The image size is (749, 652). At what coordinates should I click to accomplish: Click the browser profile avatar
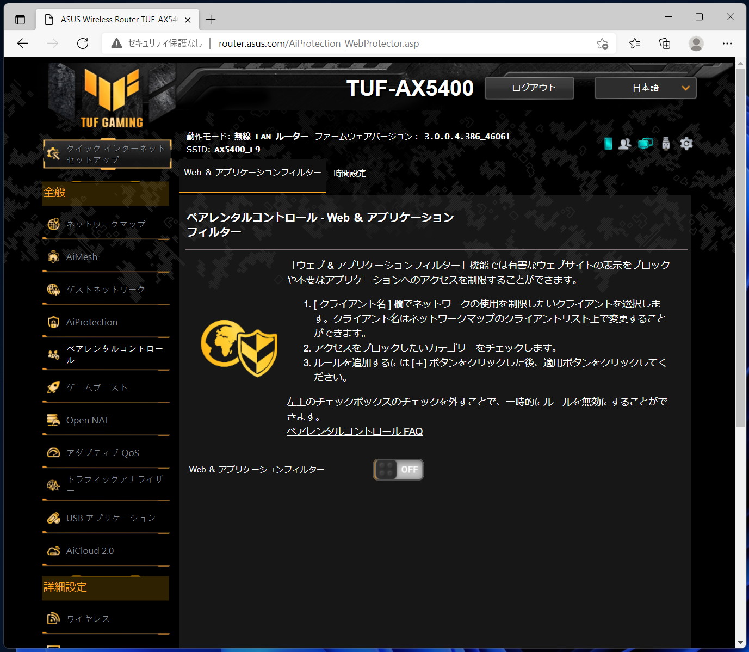click(696, 44)
